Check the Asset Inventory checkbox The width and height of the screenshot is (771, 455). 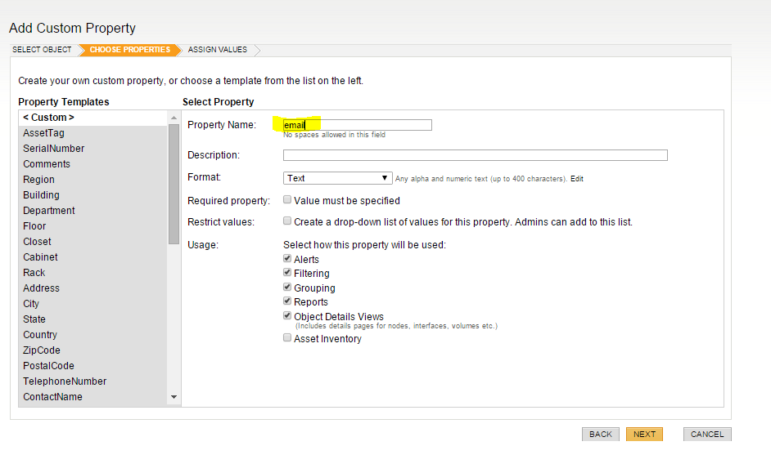tap(287, 337)
